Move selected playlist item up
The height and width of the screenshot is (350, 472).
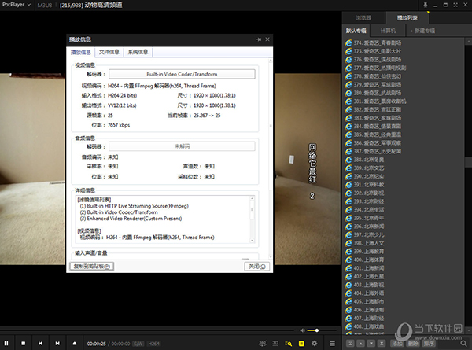point(360,344)
